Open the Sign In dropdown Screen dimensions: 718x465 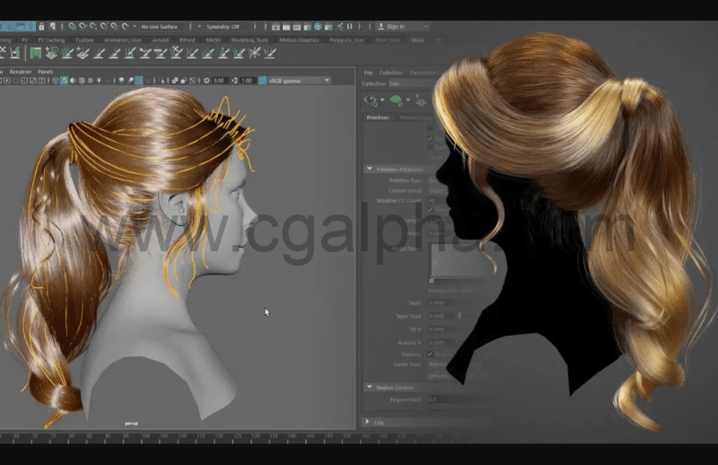click(403, 27)
